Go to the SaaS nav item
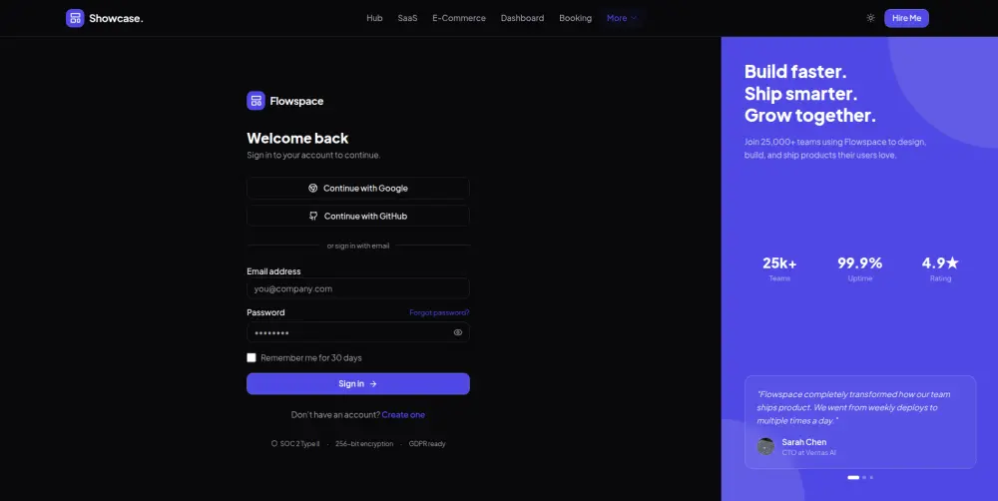 [x=407, y=18]
